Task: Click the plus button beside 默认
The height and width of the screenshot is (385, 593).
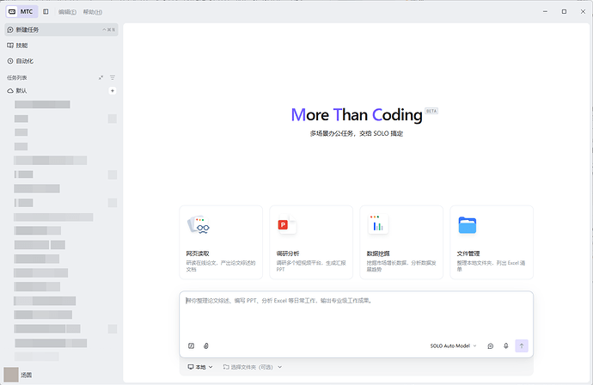Action: [x=113, y=91]
